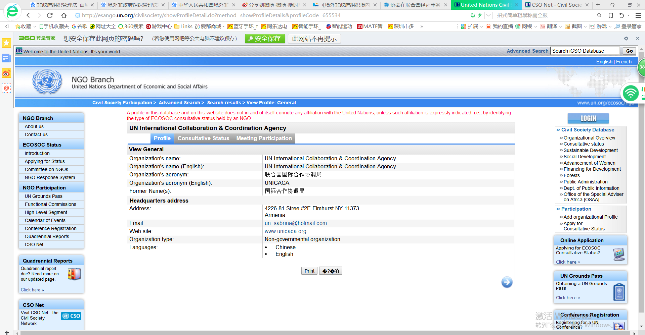Open the news feed sidebar icon

pos(6,58)
